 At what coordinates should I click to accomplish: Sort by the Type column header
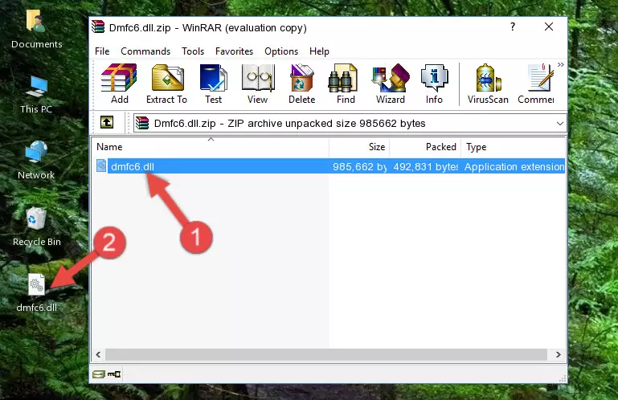[514, 147]
